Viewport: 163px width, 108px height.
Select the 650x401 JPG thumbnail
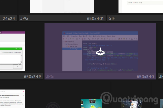62,7
